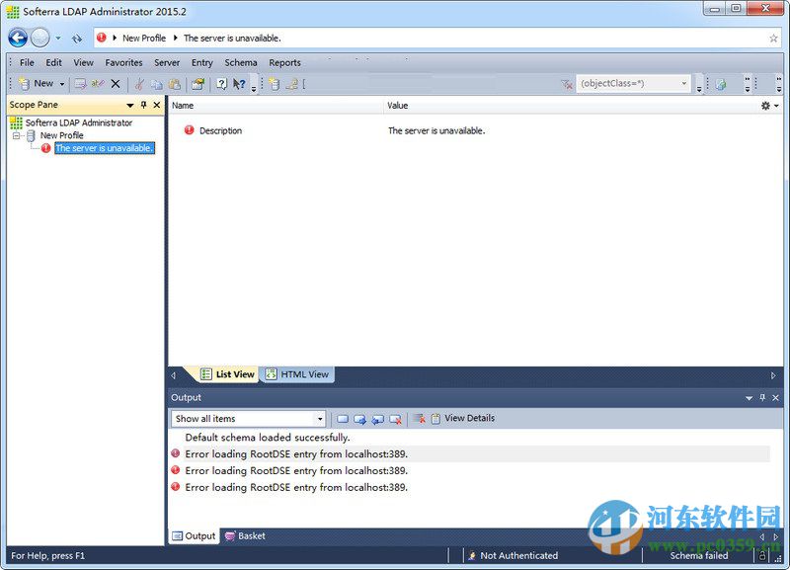Open the Scope Pane menu dropdown arrow
The width and height of the screenshot is (790, 570).
tap(130, 105)
